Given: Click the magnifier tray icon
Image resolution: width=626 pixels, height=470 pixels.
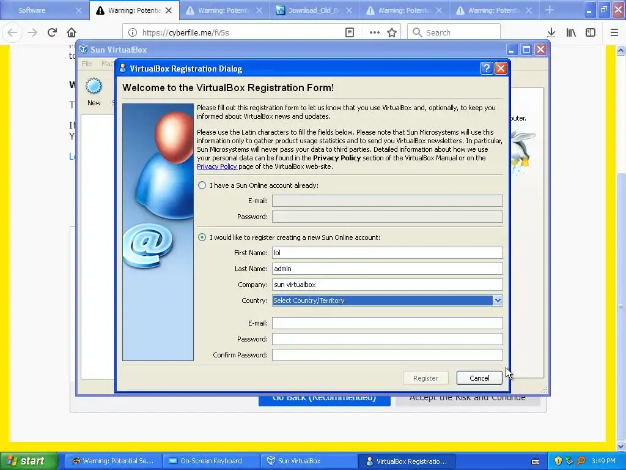Looking at the screenshot, I should tap(581, 461).
